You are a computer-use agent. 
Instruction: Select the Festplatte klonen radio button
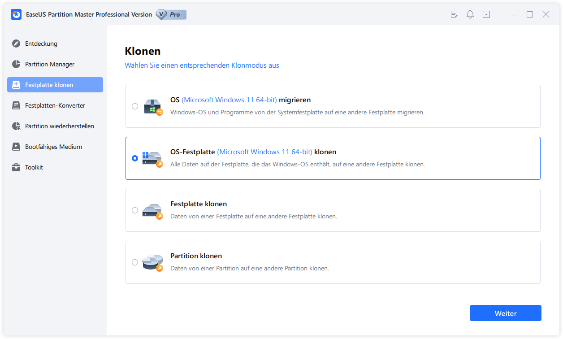point(135,210)
